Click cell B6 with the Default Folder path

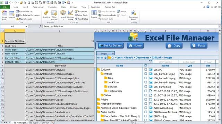coord(60,62)
